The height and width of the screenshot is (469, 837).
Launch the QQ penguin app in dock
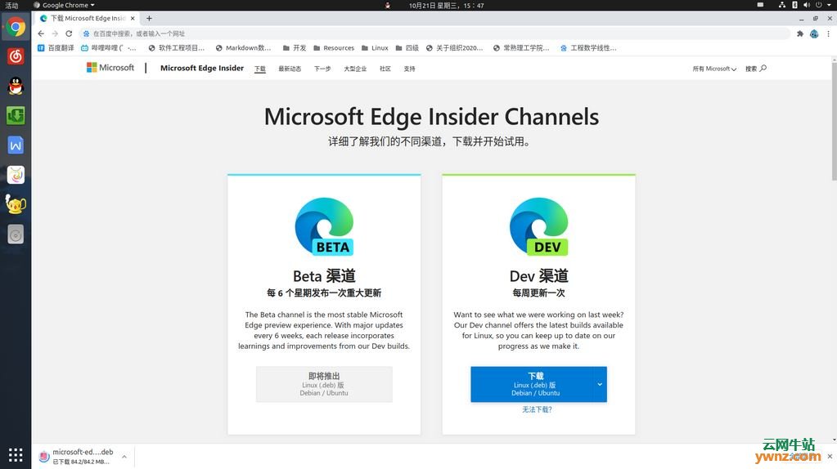16,86
